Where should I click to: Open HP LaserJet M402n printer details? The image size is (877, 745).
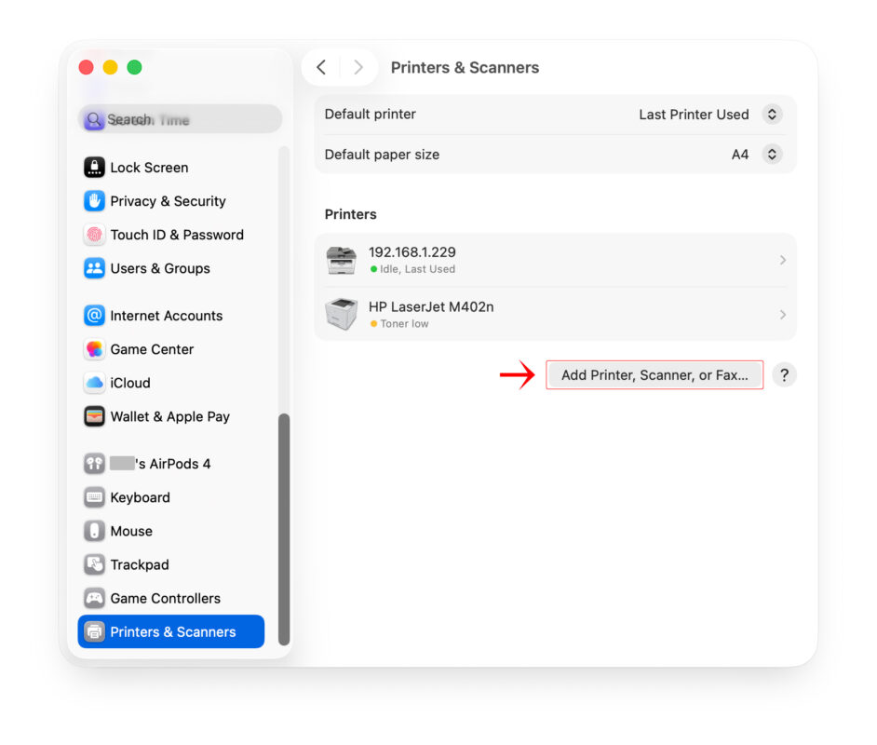point(782,315)
